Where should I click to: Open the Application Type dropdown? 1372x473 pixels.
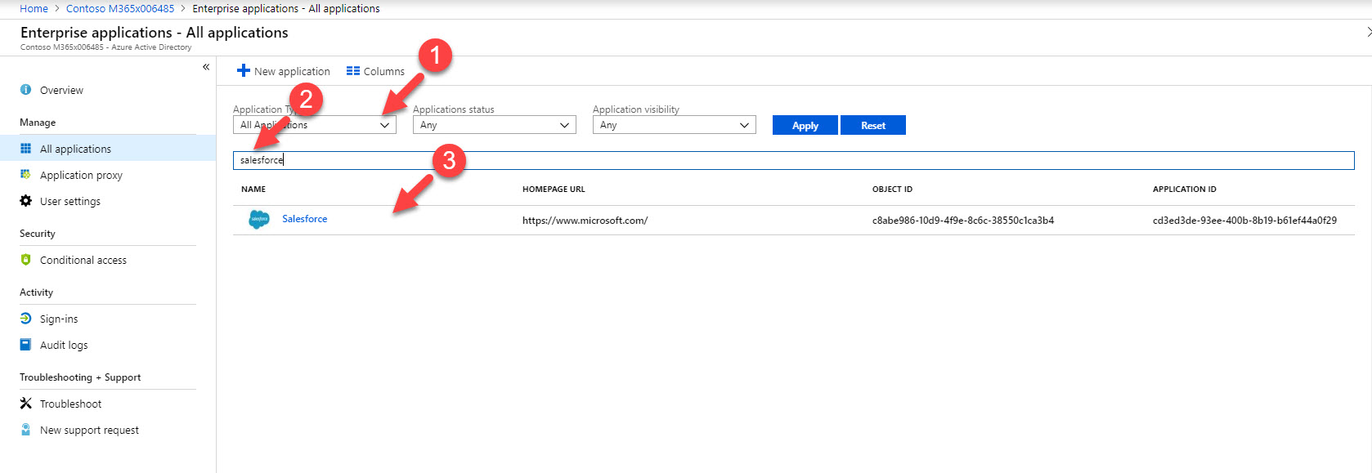tap(315, 125)
